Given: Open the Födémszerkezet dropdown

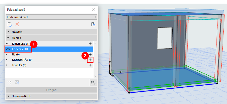Looking at the screenshot, I should click(51, 17).
